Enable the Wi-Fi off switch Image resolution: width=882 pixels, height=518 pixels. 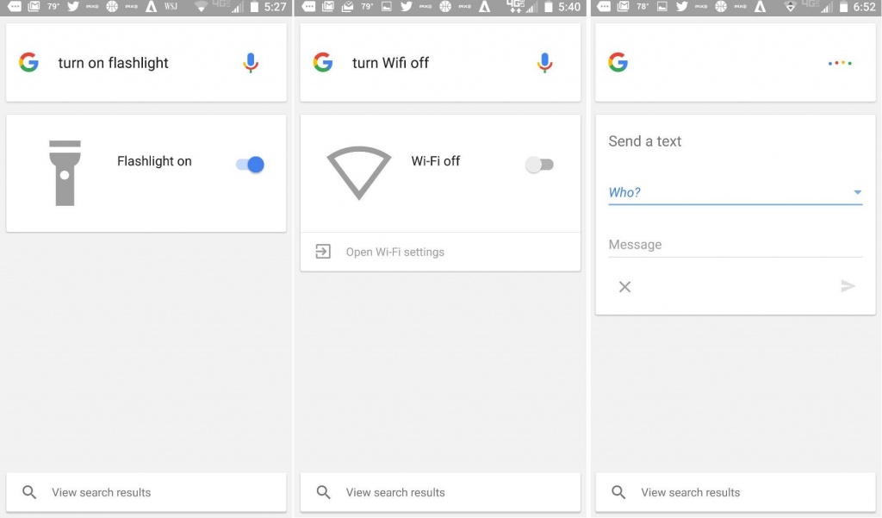[x=540, y=165]
